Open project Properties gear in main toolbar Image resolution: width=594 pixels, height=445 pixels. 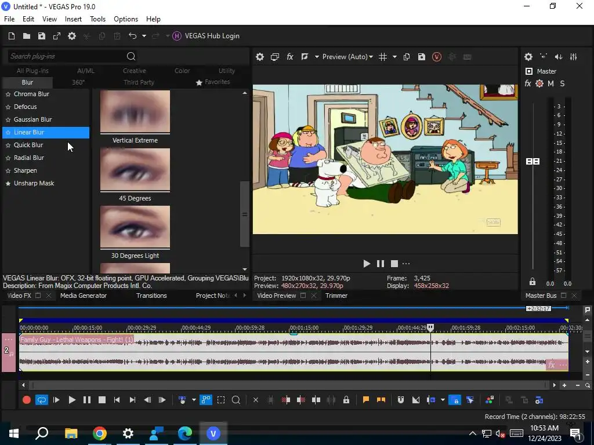tap(72, 36)
